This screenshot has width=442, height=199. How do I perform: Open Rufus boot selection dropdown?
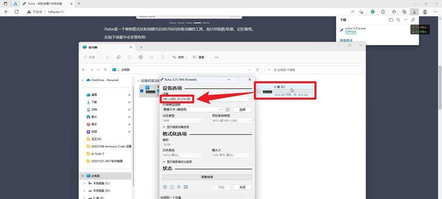[192, 109]
